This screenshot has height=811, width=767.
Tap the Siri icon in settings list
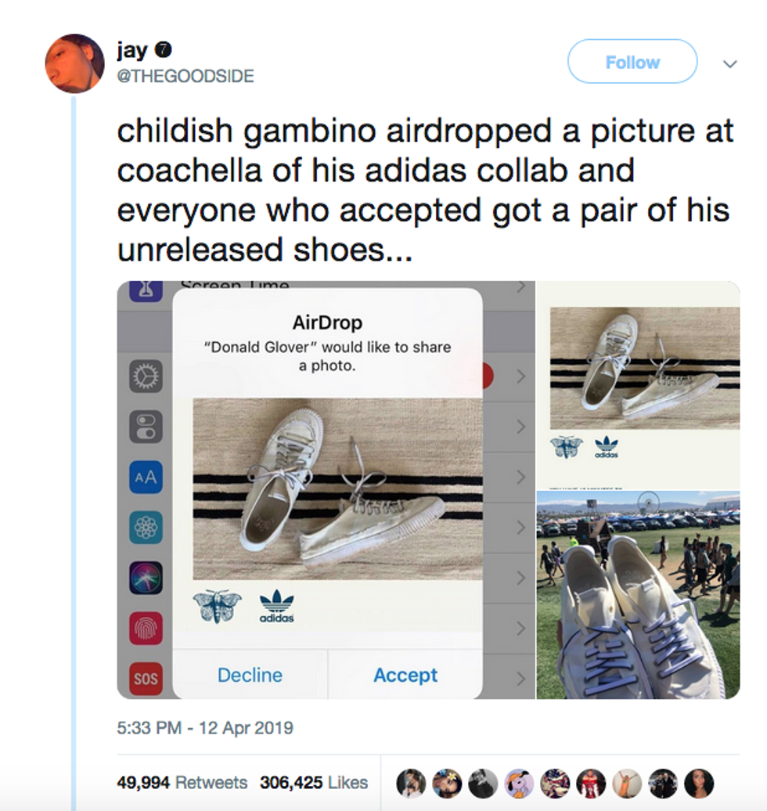(146, 578)
